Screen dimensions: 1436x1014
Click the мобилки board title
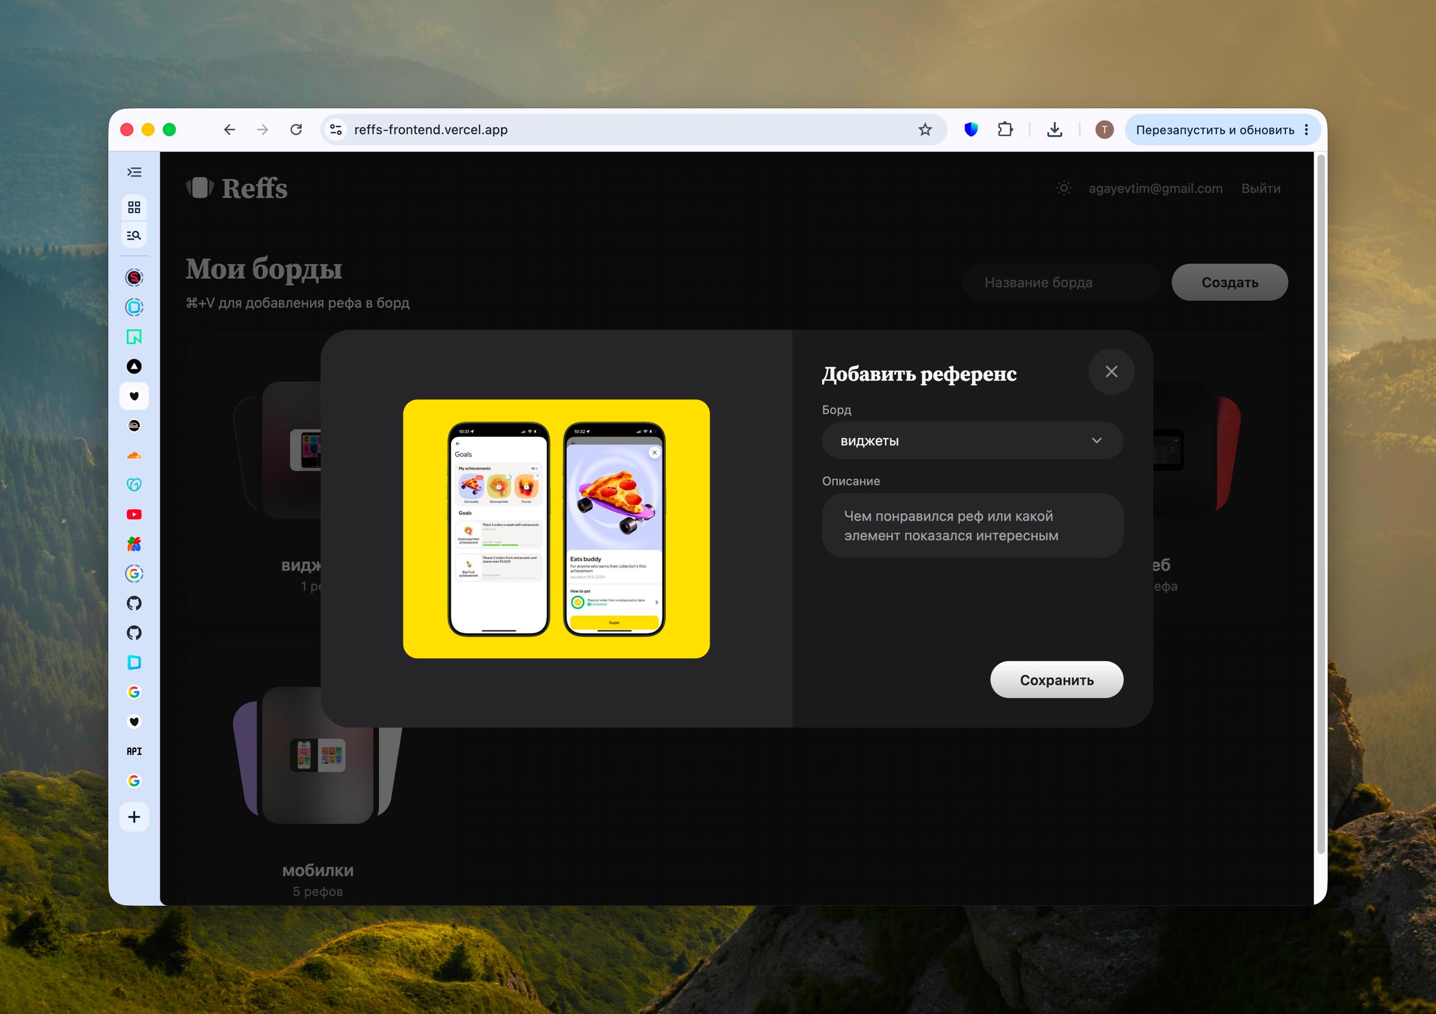317,870
